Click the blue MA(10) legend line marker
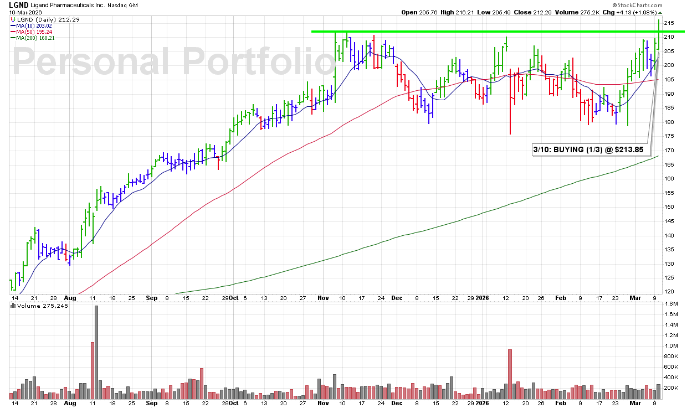The height and width of the screenshot is (408, 687). pos(12,25)
